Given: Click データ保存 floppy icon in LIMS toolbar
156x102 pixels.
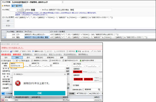Looking at the screenshot, I should pyautogui.click(x=11, y=51).
